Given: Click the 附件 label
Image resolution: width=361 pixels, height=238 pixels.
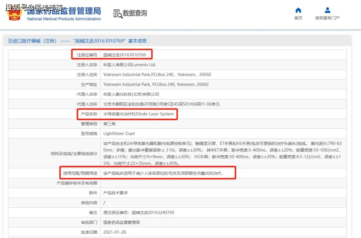Looking at the screenshot, I should (x=93, y=193).
